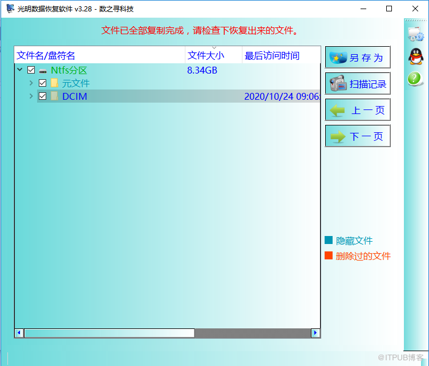
Task: Click the 删除过的文件 orange color swatch
Action: coord(329,255)
